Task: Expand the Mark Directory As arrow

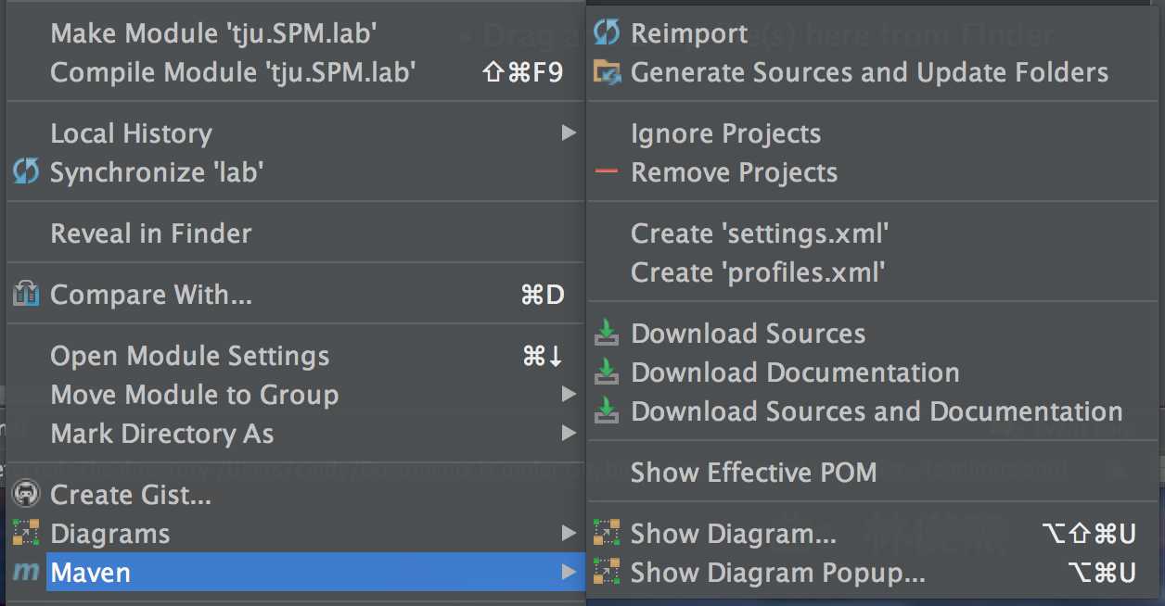Action: [x=569, y=434]
